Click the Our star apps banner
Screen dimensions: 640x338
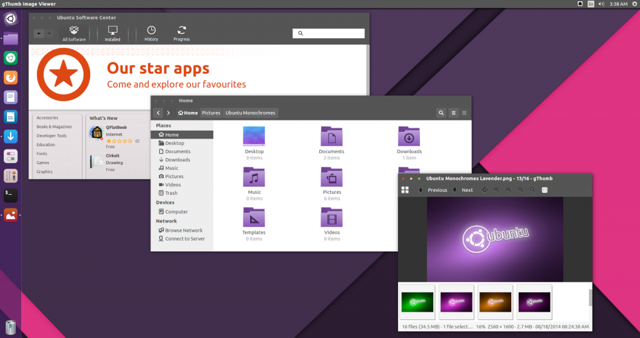(x=198, y=76)
